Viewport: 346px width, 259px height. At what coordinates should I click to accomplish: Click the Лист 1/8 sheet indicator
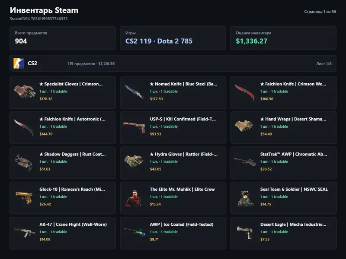pos(324,63)
